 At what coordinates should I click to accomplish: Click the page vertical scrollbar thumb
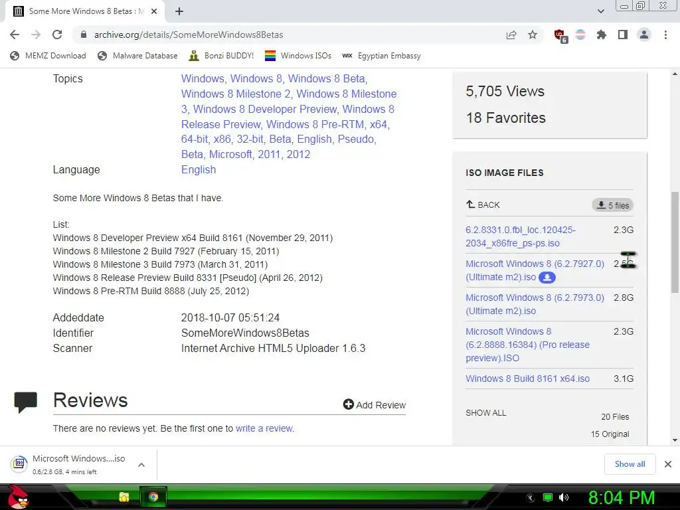pyautogui.click(x=675, y=242)
